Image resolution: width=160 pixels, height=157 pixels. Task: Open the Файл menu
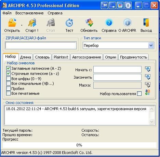(x=7, y=13)
